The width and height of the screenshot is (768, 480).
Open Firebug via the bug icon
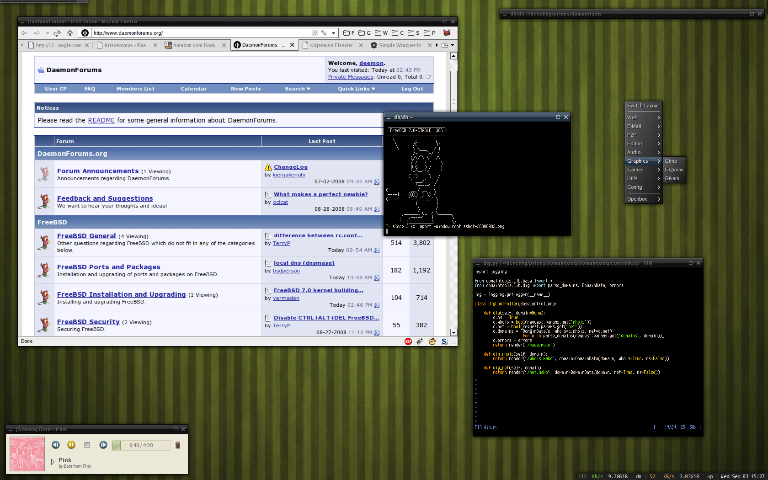(419, 341)
